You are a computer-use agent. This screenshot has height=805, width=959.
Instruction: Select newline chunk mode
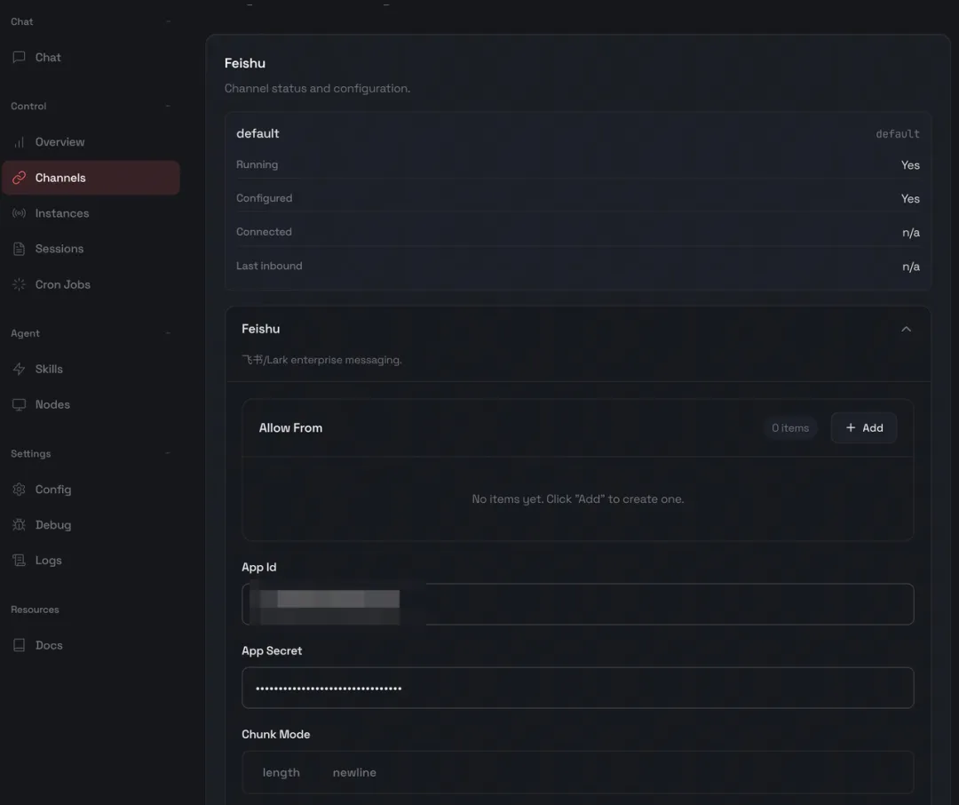[354, 772]
